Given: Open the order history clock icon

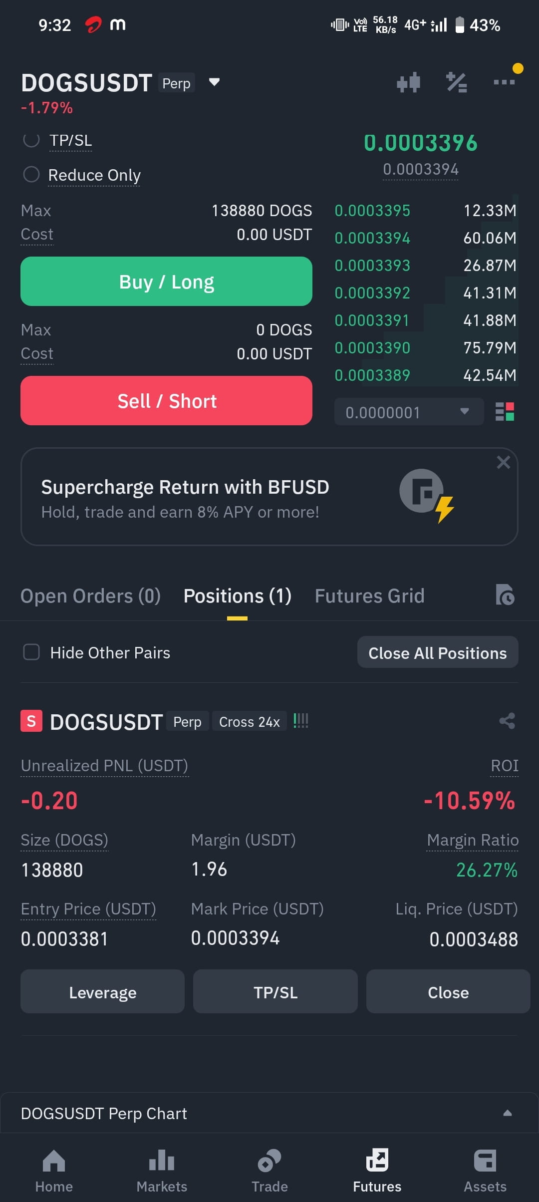Looking at the screenshot, I should [x=505, y=595].
